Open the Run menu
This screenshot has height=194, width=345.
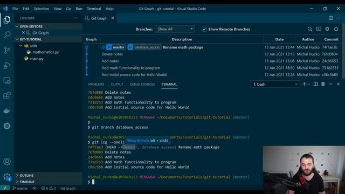79,9
